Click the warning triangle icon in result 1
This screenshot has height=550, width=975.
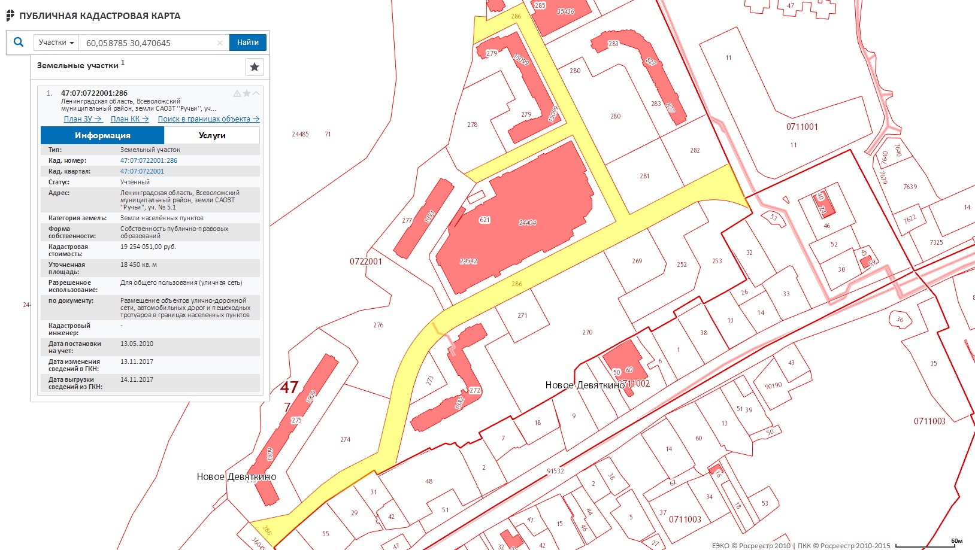[x=237, y=93]
